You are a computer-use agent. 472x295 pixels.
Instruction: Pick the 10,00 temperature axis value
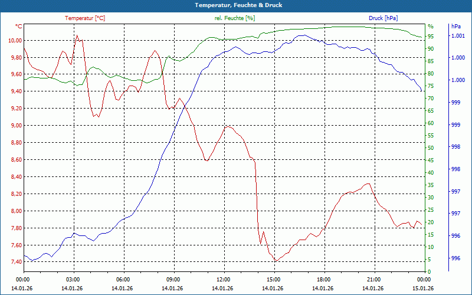pyautogui.click(x=15, y=41)
